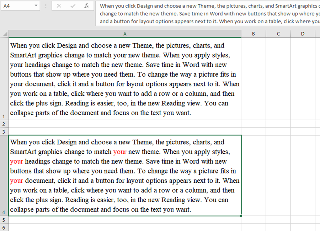Click the Name Box showing A4
This screenshot has width=320, height=231.
[20, 6]
